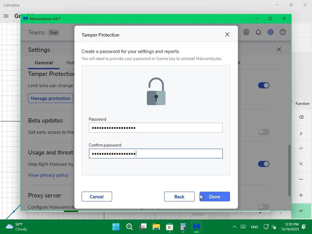Click the touch keyboard tray icon
Image resolution: width=312 pixels, height=234 pixels.
coord(243,227)
